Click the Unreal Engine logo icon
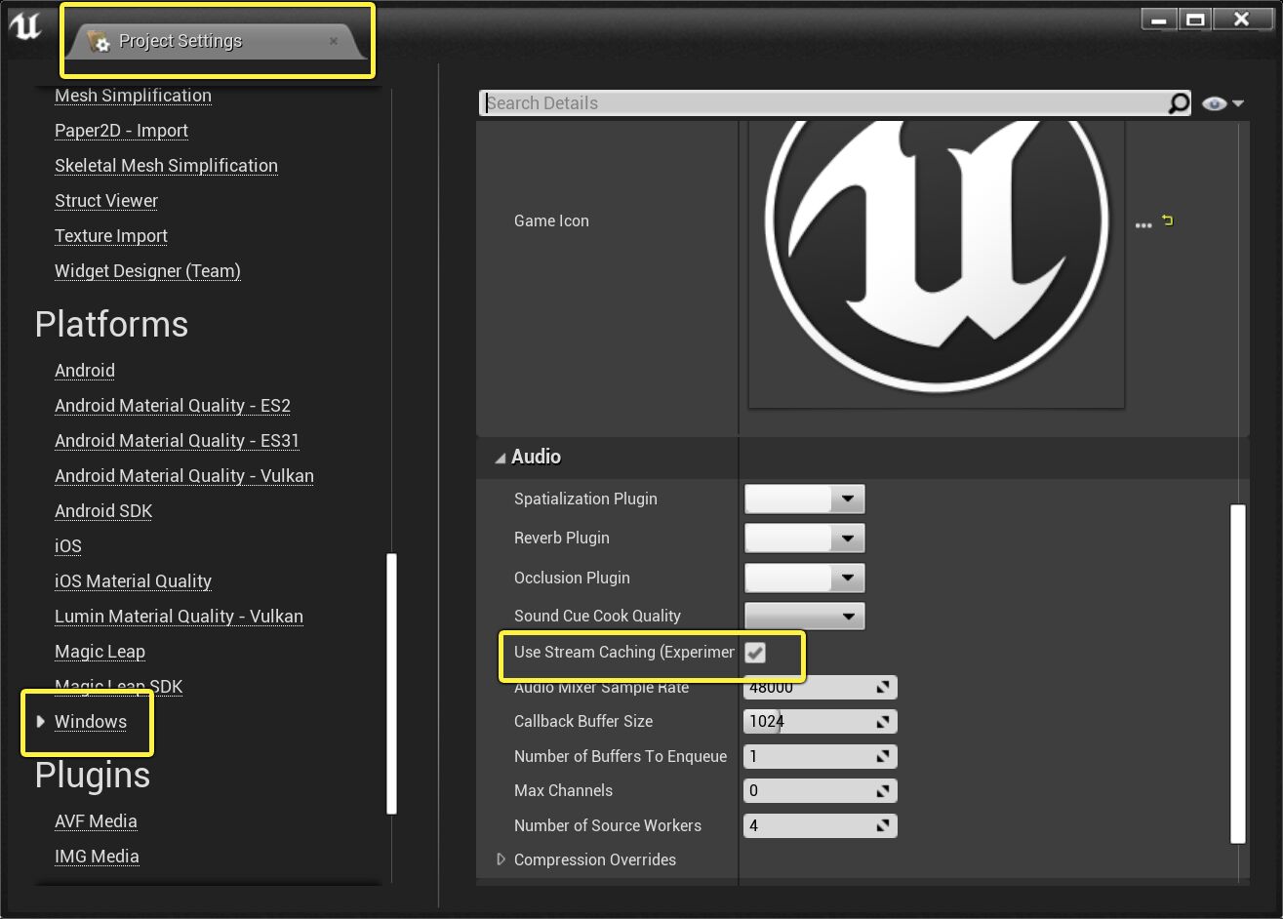 coord(25,26)
